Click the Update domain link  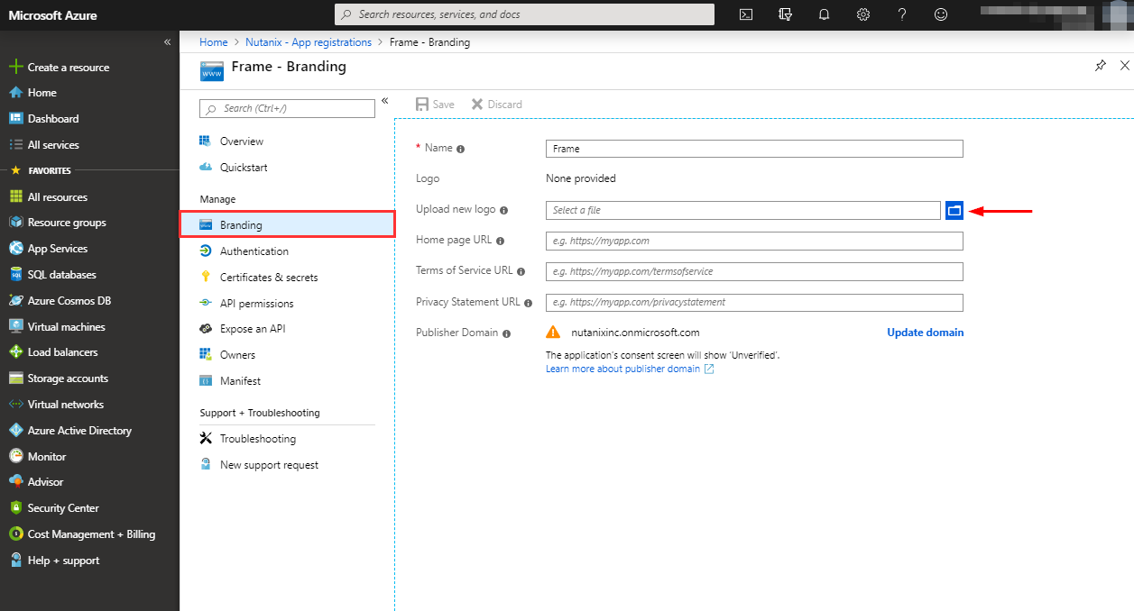[925, 333]
